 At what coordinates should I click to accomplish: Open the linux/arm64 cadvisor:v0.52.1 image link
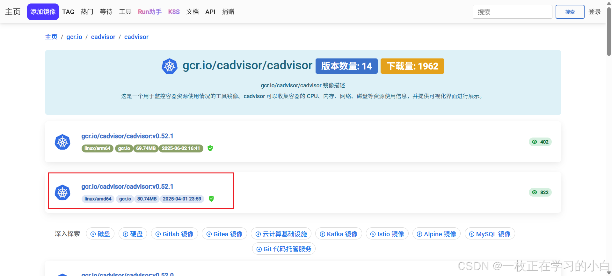point(127,136)
